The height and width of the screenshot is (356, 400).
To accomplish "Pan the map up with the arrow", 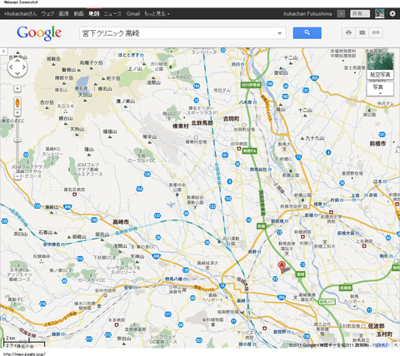I will click(x=17, y=61).
